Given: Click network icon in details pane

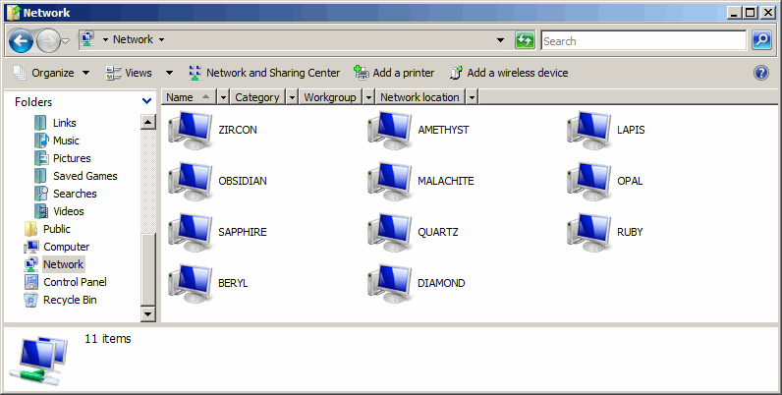Looking at the screenshot, I should (38, 361).
